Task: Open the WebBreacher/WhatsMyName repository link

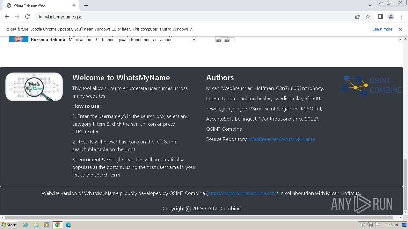Action: (x=282, y=139)
